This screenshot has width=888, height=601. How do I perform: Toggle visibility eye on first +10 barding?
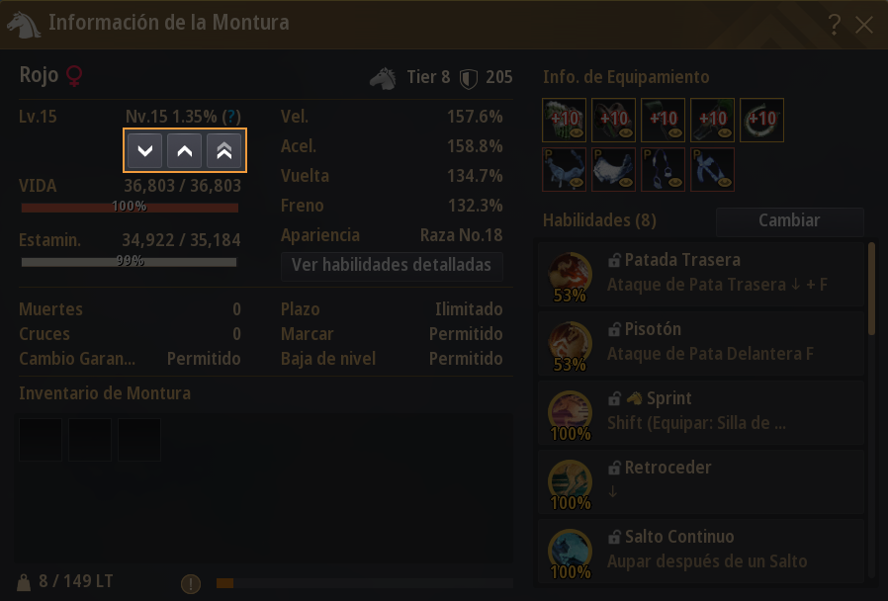pos(577,133)
